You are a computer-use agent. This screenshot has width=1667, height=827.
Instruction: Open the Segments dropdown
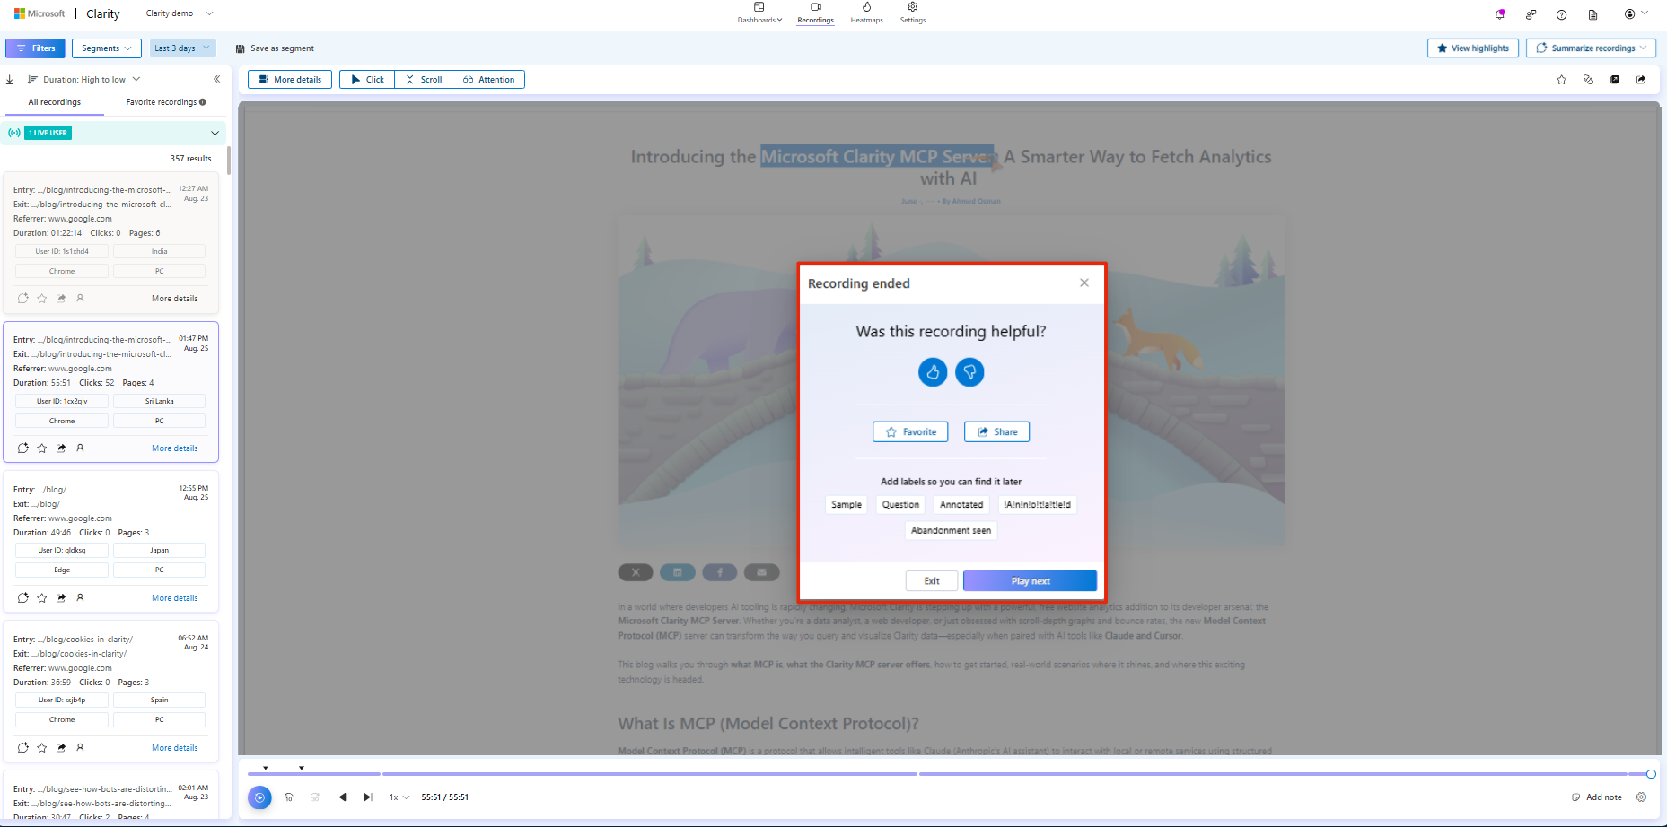tap(106, 48)
